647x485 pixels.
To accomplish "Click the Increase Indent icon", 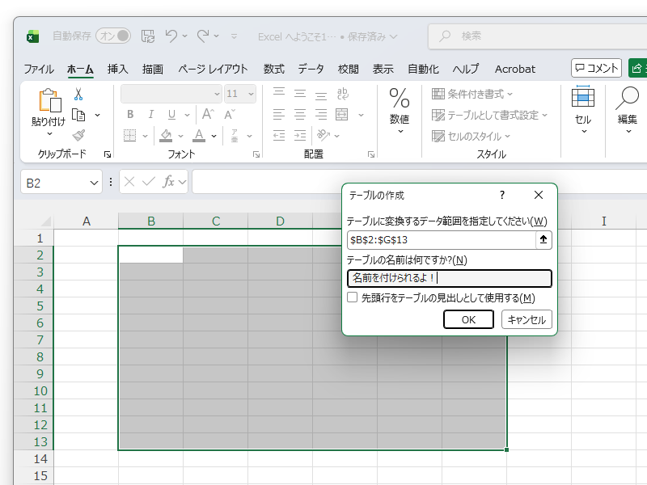I will pyautogui.click(x=300, y=135).
